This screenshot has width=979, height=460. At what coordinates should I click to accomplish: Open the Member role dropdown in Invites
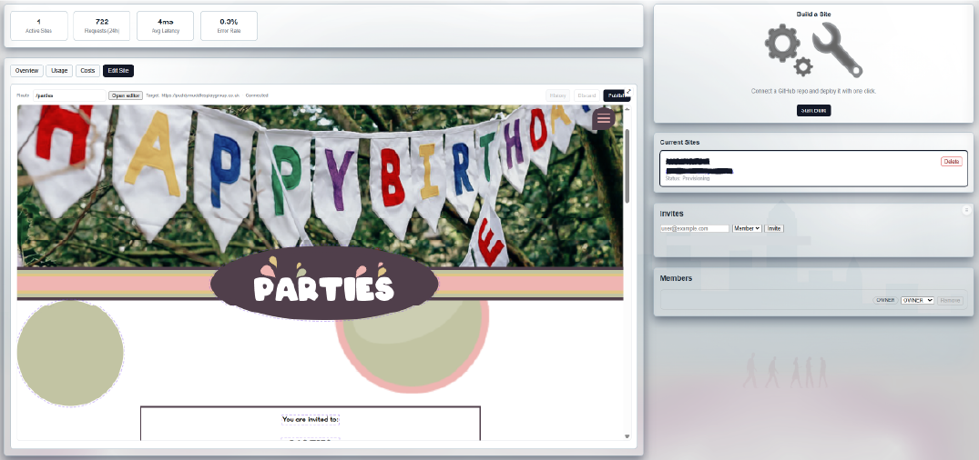point(746,228)
